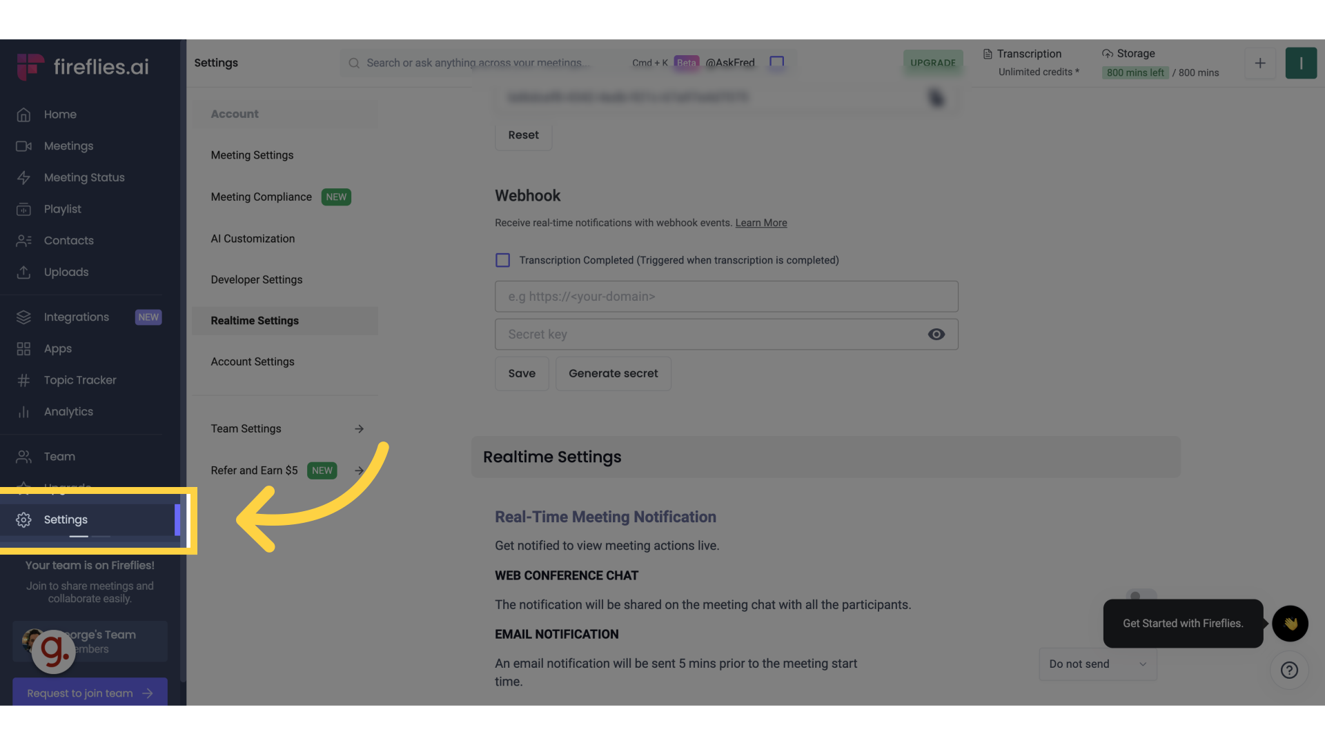Click the Topic Tracker hashtag icon
Viewport: 1325px width, 745px height.
23,380
